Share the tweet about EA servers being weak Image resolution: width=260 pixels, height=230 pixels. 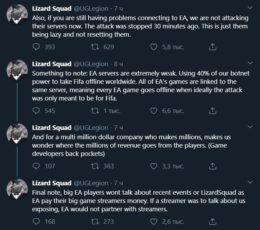(x=213, y=110)
